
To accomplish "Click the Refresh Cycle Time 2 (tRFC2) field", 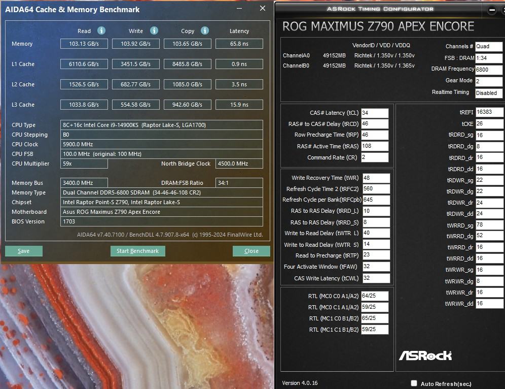I will 376,189.
